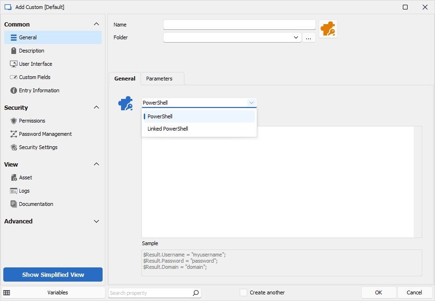Switch to the Parameters tab
435x301 pixels.
coord(159,79)
